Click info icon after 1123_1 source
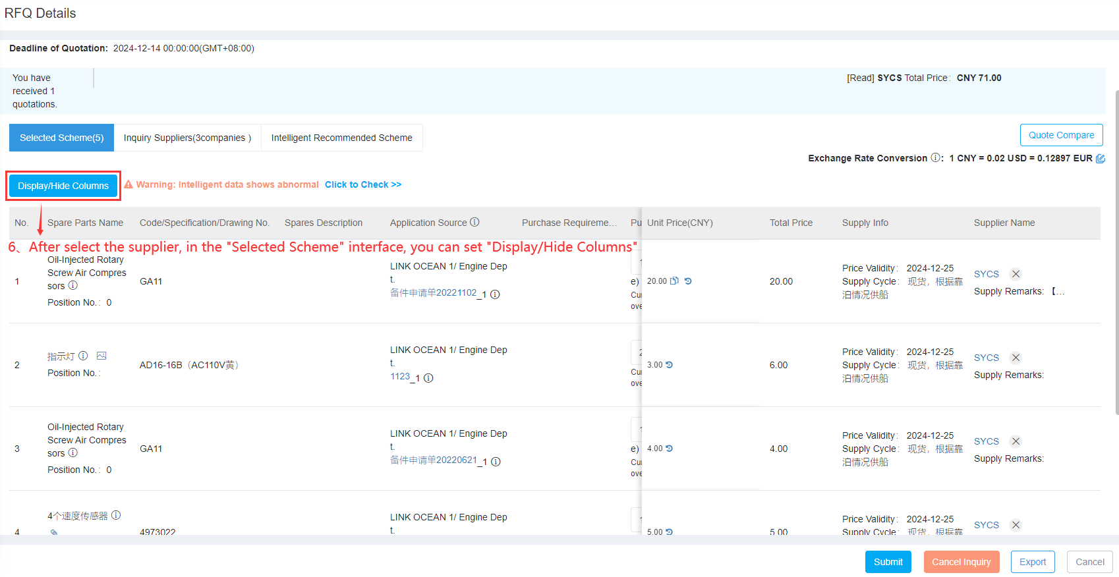The image size is (1119, 577). (428, 378)
